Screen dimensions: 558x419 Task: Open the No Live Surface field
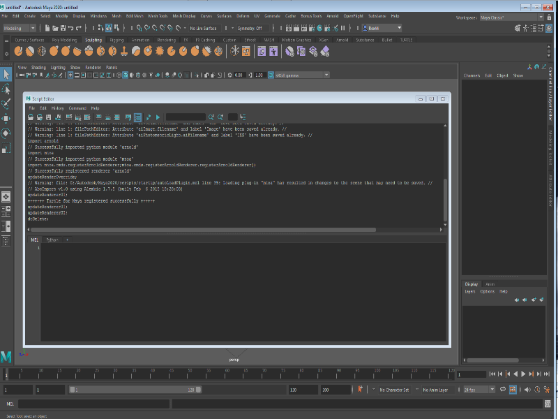204,28
